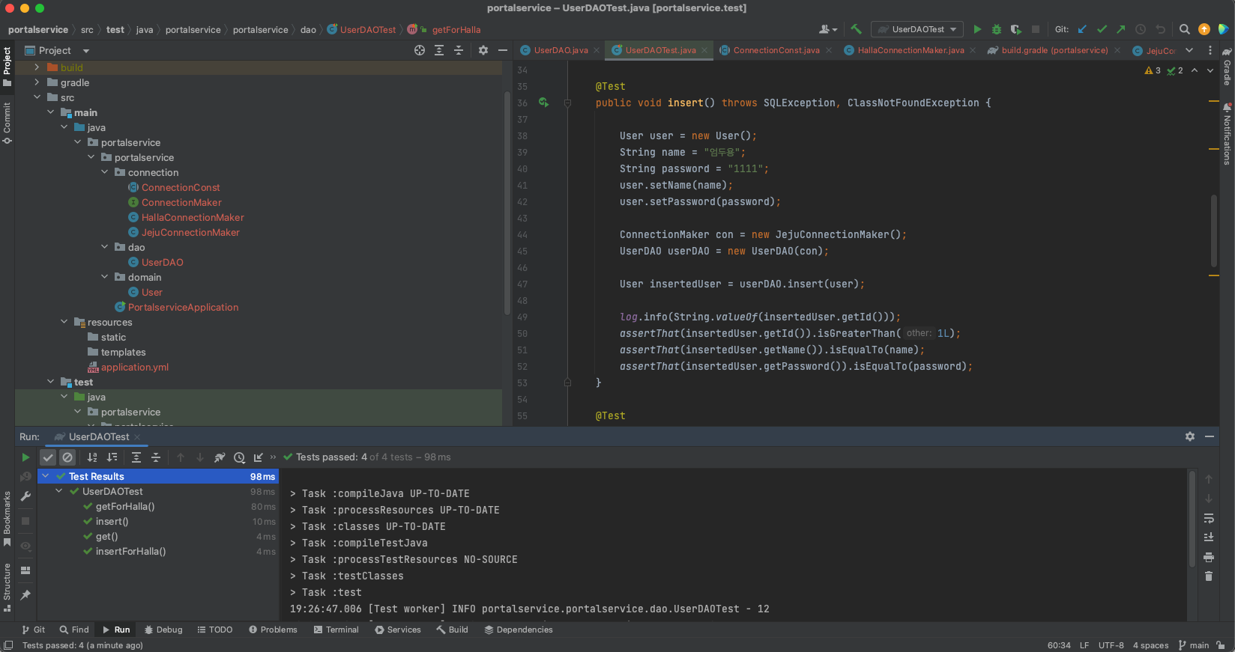The image size is (1235, 652).
Task: Open application.yml in project tree
Action: (134, 367)
